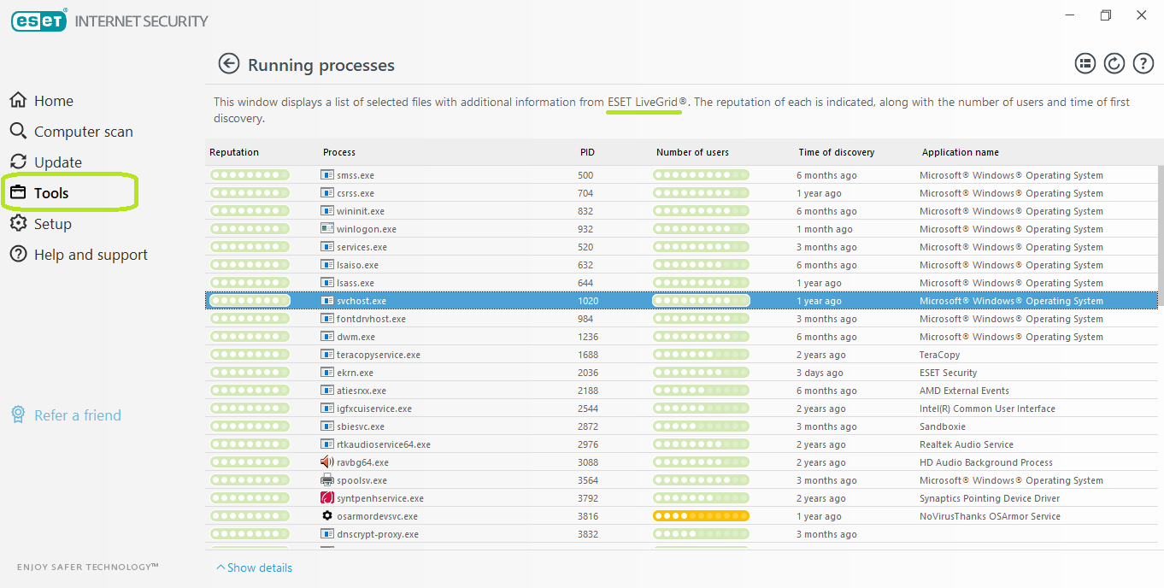Viewport: 1164px width, 588px height.
Task: Sort by Time of discovery column
Action: tap(836, 152)
